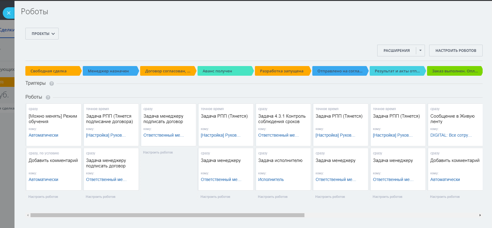Select the Менеджер назначен stage
The height and width of the screenshot is (228, 492).
coord(109,71)
